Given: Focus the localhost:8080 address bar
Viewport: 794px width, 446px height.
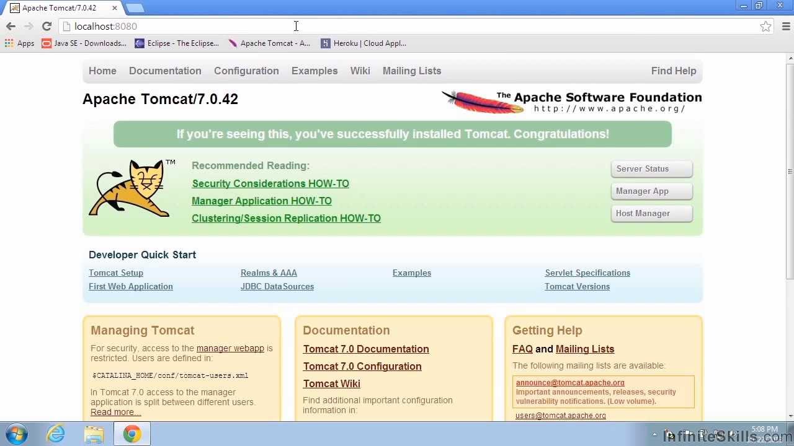Looking at the screenshot, I should (409, 26).
